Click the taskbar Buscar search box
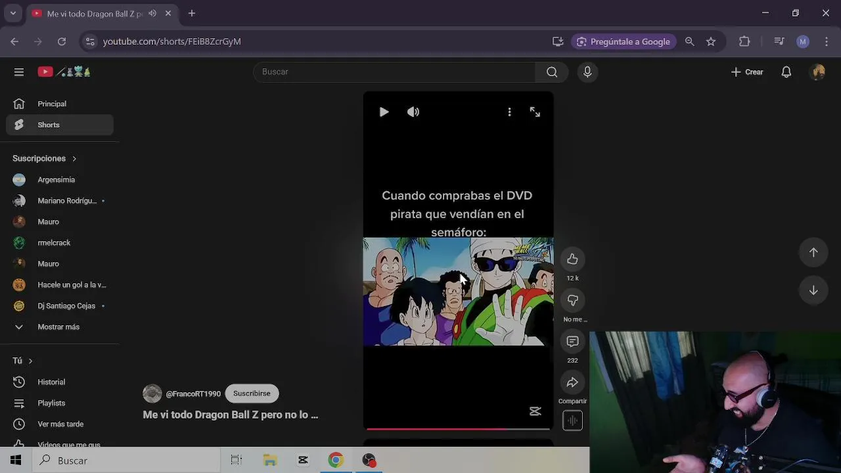The width and height of the screenshot is (841, 473). [126, 461]
